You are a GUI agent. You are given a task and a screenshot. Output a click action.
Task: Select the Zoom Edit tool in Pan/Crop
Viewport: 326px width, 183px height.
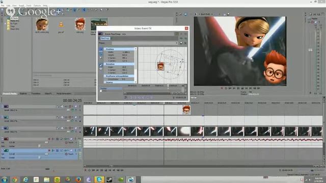101,57
